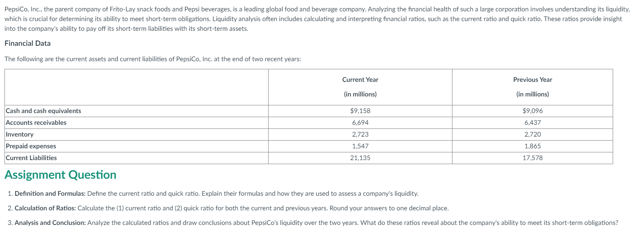Click the 2,723 inventory value
Viewport: 633px width, 231px height.
360,135
